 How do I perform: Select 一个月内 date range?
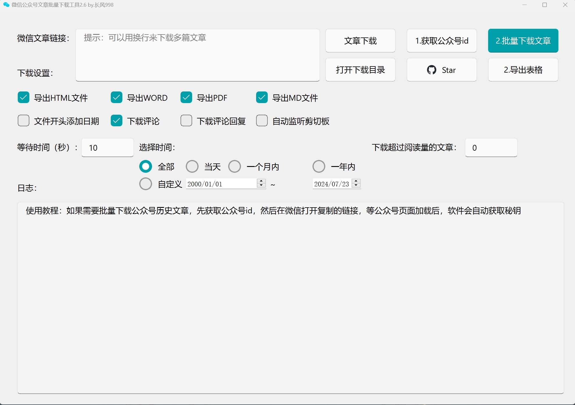point(235,166)
